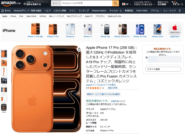
Task: Open the hamburger すべて menu
Action: tap(6, 11)
